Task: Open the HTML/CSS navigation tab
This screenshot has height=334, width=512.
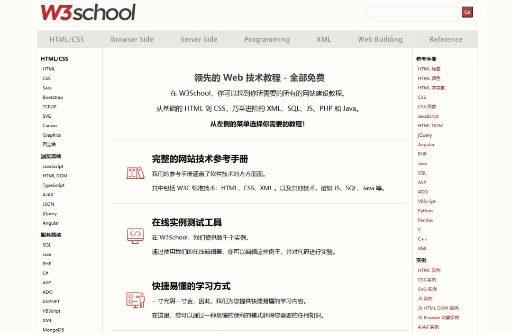Action: (67, 39)
